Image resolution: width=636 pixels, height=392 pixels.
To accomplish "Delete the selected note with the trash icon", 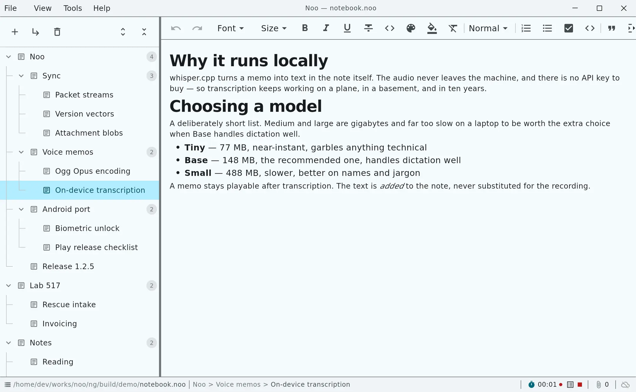I will coord(57,32).
